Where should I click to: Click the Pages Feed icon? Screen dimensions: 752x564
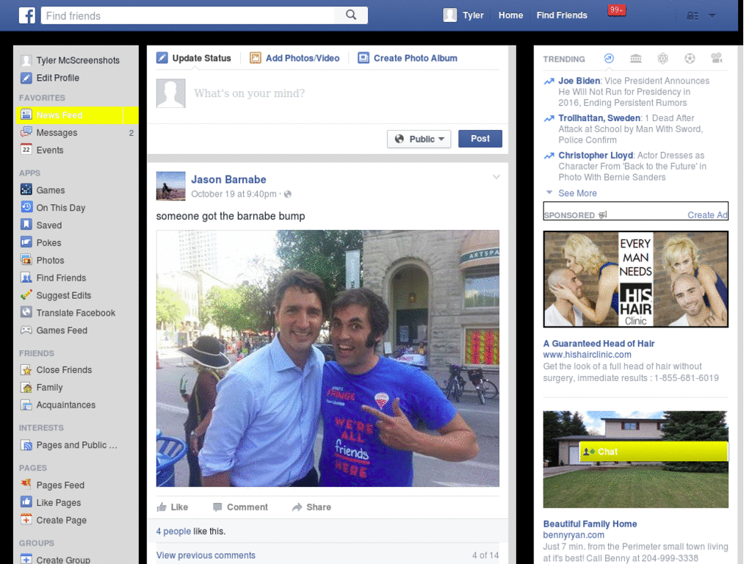(26, 484)
